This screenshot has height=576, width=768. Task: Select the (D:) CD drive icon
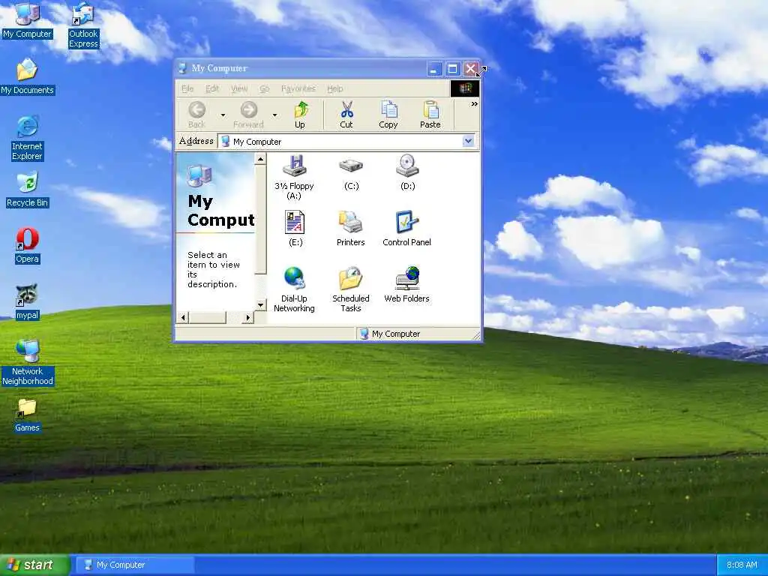pos(407,172)
